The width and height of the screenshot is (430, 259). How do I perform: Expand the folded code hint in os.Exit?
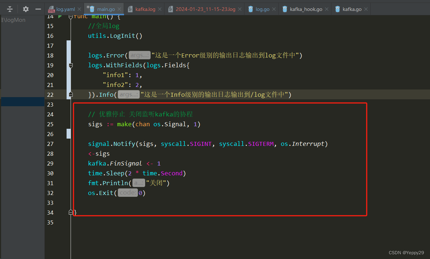pyautogui.click(x=128, y=192)
